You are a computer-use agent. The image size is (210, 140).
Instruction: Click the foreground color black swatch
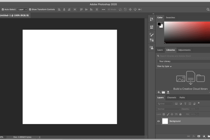159,24
